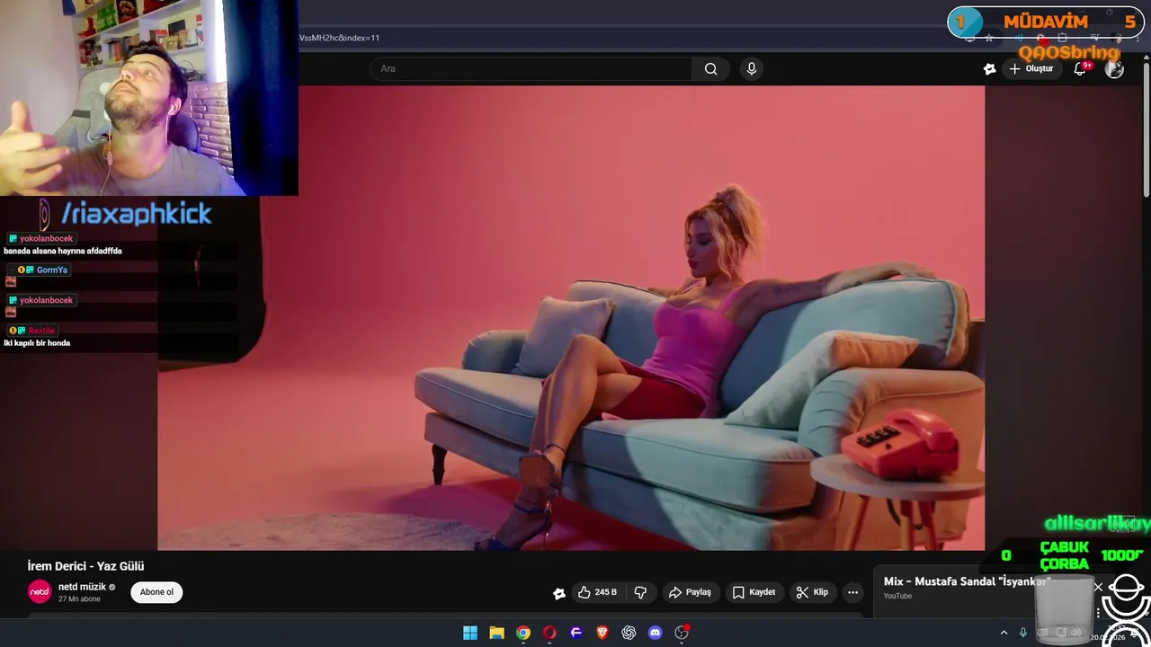Image resolution: width=1151 pixels, height=647 pixels.
Task: Click the address bar URL ending index=11
Action: [x=339, y=38]
